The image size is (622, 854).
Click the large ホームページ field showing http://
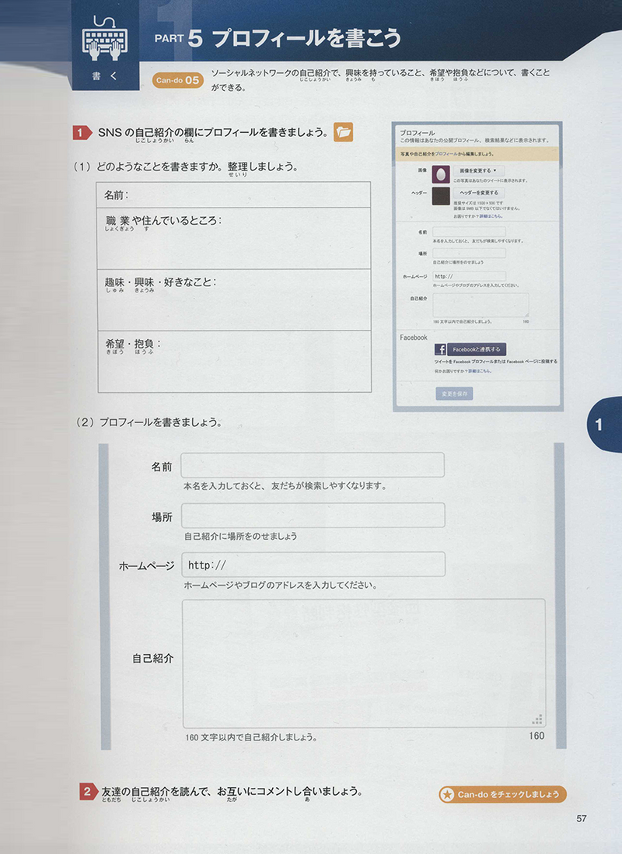click(x=313, y=564)
